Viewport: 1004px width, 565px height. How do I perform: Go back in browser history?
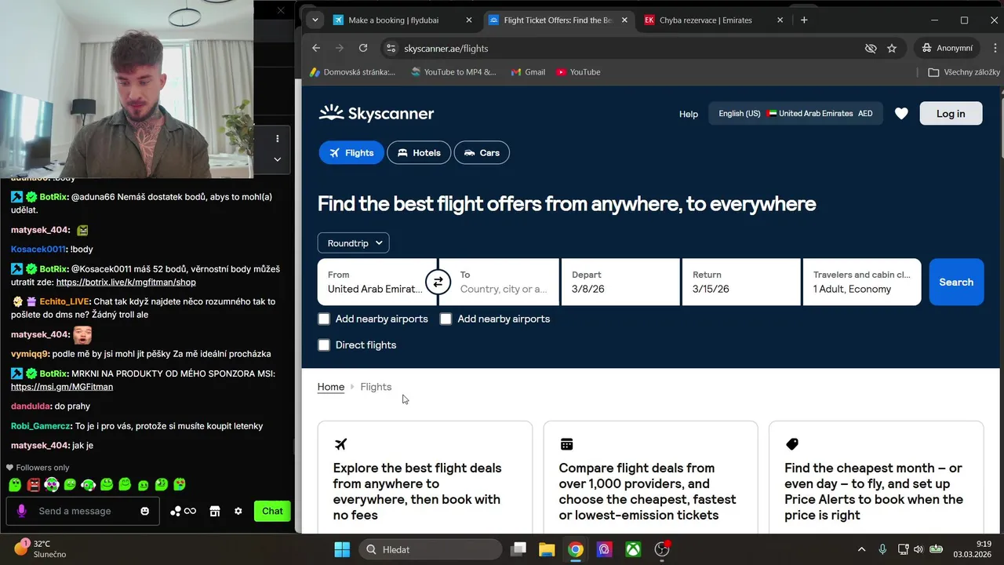point(316,48)
